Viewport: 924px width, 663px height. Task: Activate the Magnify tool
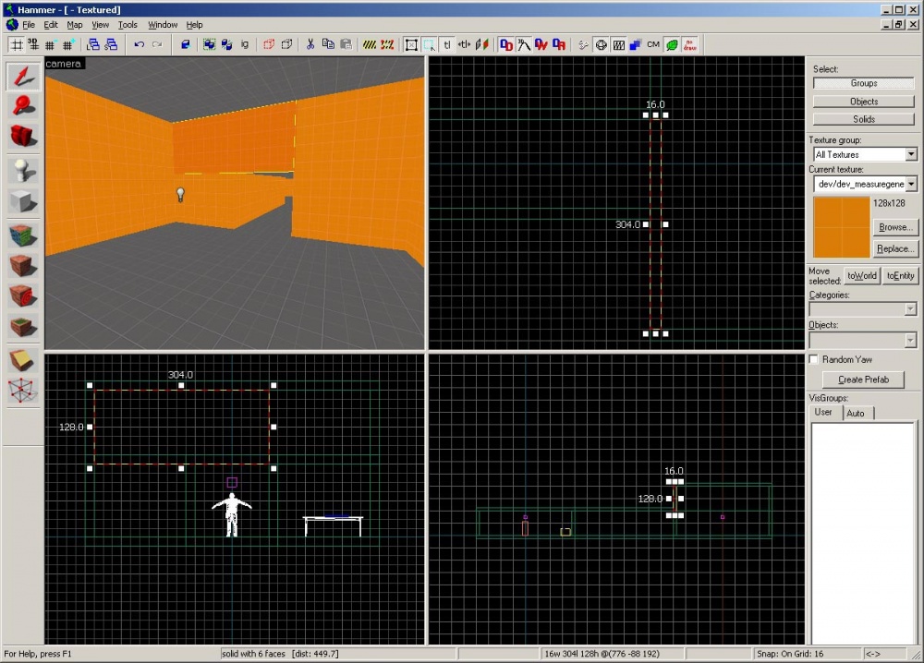24,106
